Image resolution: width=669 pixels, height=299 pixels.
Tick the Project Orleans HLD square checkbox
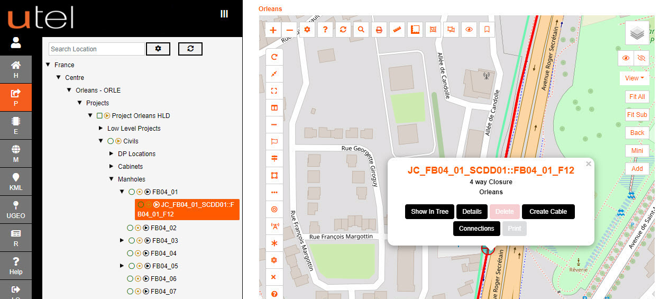click(x=99, y=116)
